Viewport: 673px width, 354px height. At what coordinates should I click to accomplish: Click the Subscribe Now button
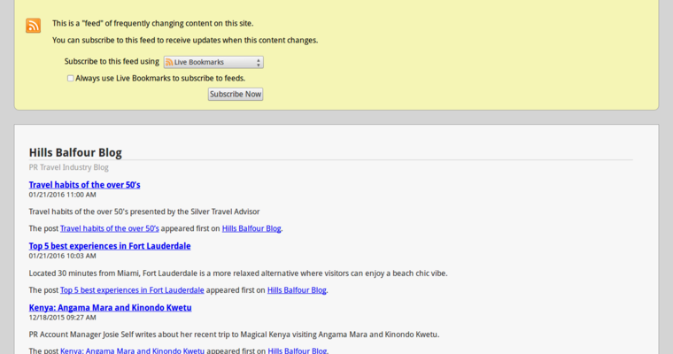click(236, 94)
